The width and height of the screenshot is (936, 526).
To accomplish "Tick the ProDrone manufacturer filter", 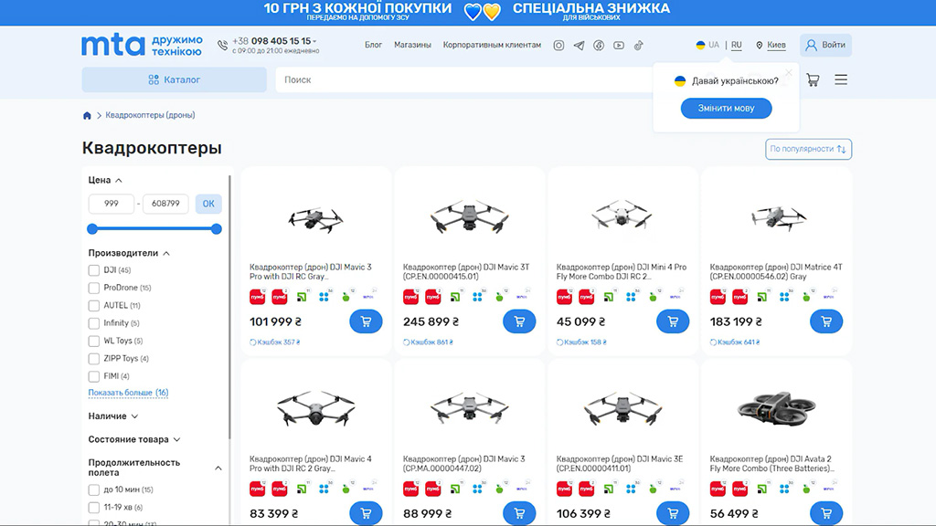I will 94,288.
